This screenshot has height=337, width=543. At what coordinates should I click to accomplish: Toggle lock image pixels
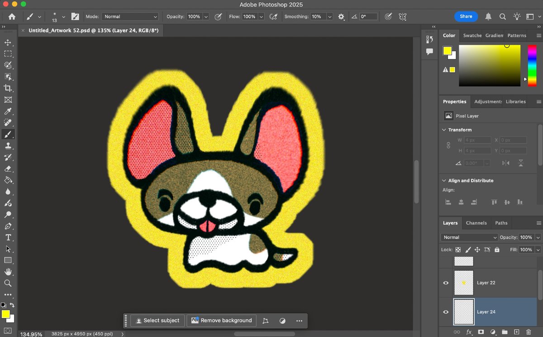click(x=468, y=249)
